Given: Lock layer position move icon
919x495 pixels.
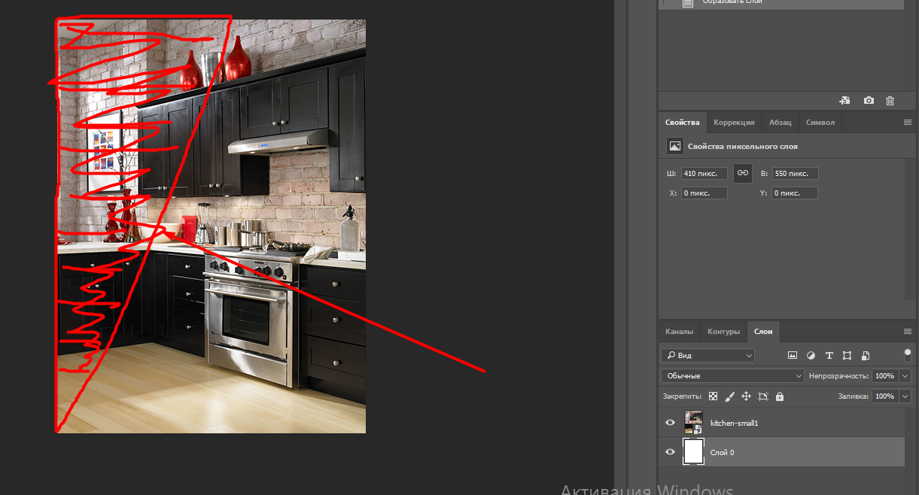Looking at the screenshot, I should (746, 396).
